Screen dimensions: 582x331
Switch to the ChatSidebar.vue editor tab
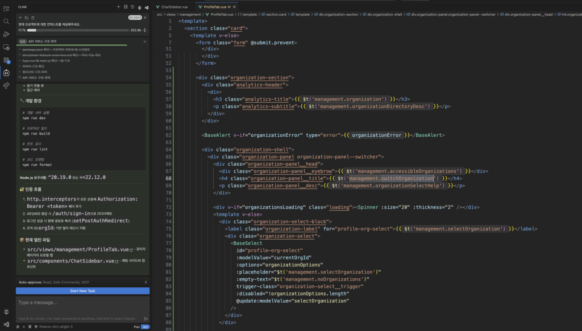point(174,7)
